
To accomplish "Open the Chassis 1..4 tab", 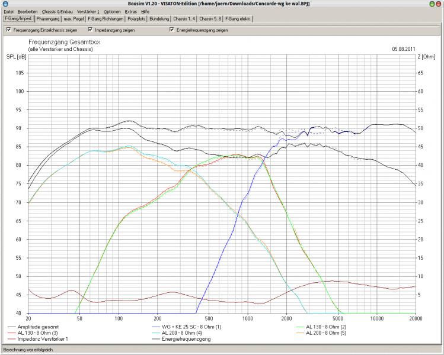I will point(184,19).
